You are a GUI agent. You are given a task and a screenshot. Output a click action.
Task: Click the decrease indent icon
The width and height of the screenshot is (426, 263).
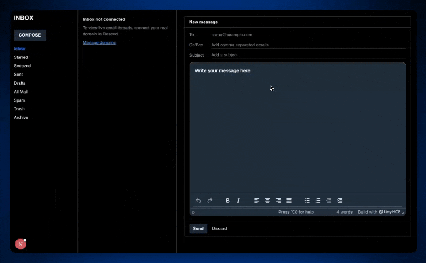click(328, 201)
